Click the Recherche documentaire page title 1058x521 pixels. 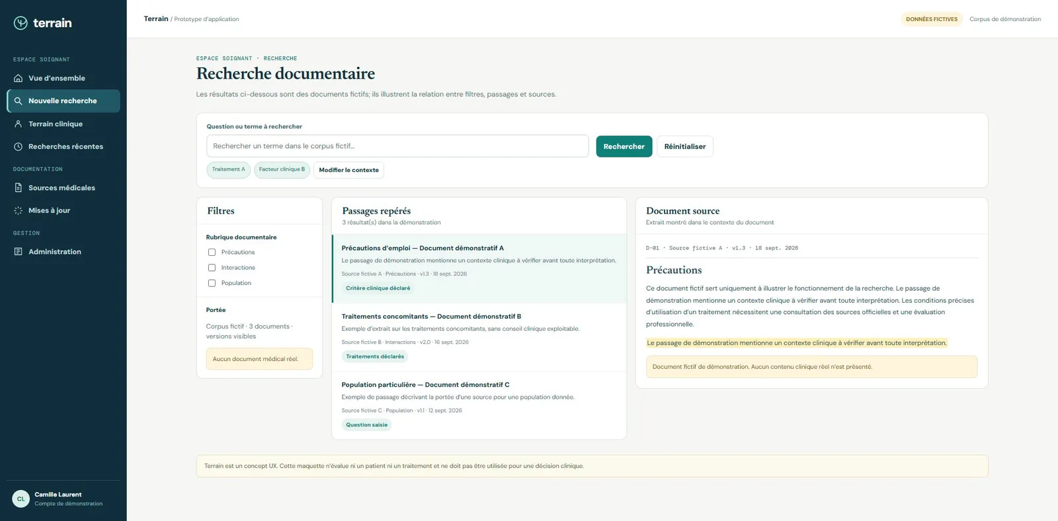pyautogui.click(x=286, y=73)
